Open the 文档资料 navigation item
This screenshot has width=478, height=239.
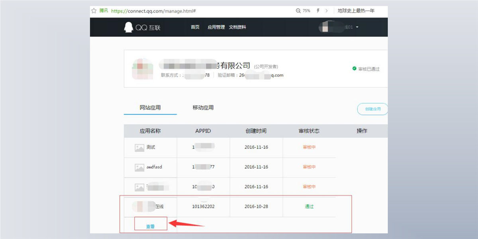point(237,27)
